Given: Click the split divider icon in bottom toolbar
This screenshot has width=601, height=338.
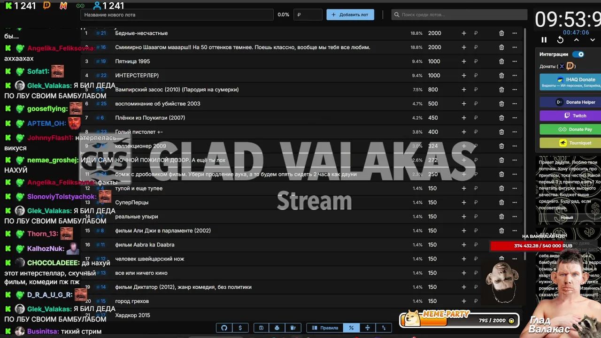Looking at the screenshot, I should click(367, 328).
